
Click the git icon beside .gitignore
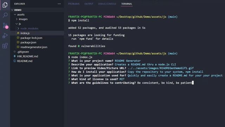pos(15,52)
